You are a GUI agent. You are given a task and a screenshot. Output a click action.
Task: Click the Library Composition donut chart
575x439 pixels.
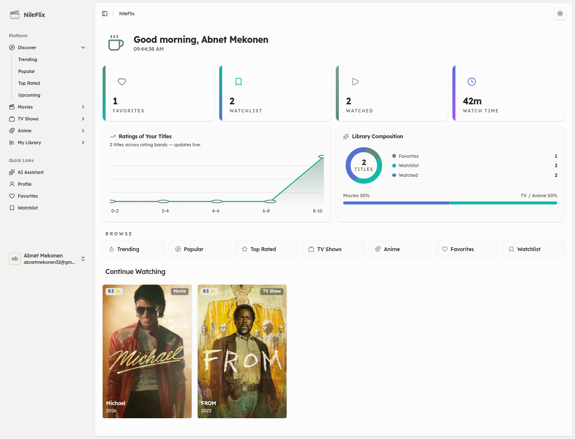[x=364, y=165]
